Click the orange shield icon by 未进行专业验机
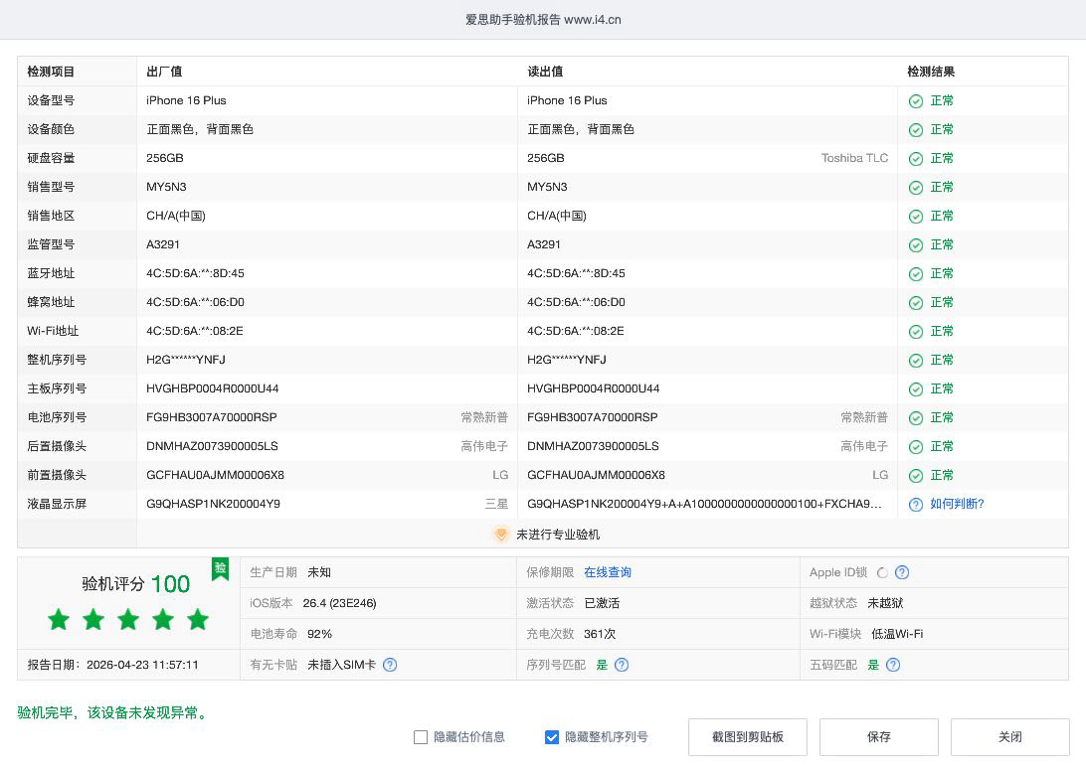1086x772 pixels. (x=501, y=535)
